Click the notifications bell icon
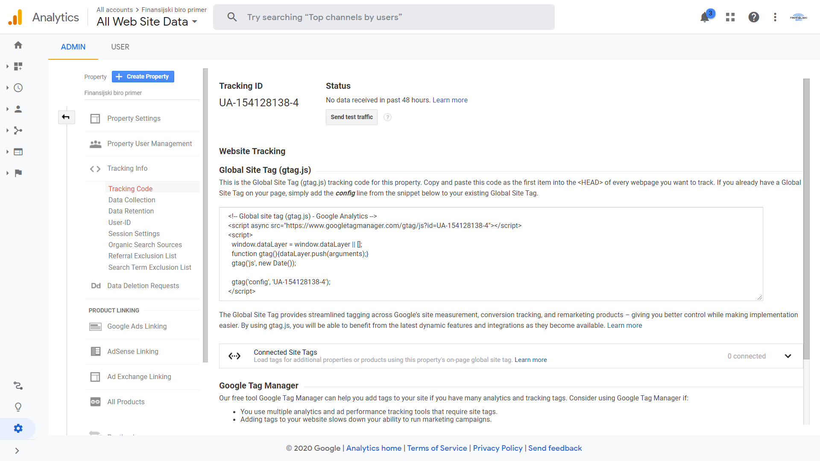The height and width of the screenshot is (461, 820). (705, 17)
